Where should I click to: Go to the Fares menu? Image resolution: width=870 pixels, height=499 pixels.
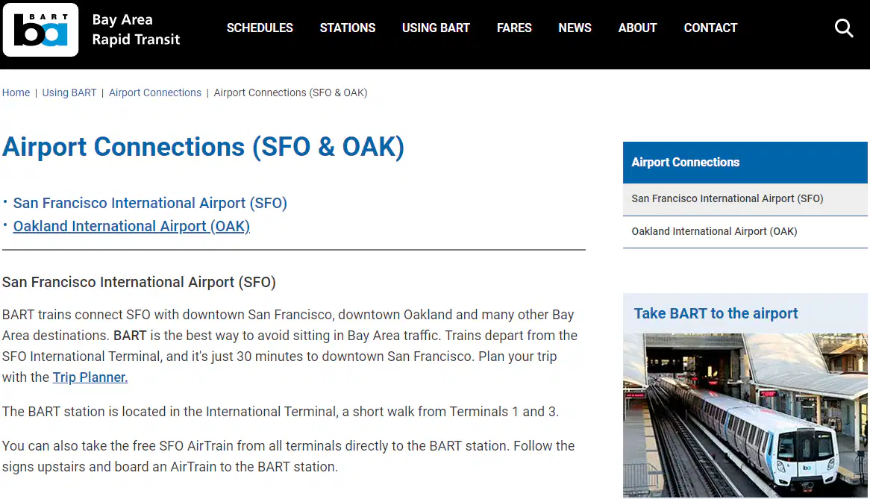pos(514,28)
